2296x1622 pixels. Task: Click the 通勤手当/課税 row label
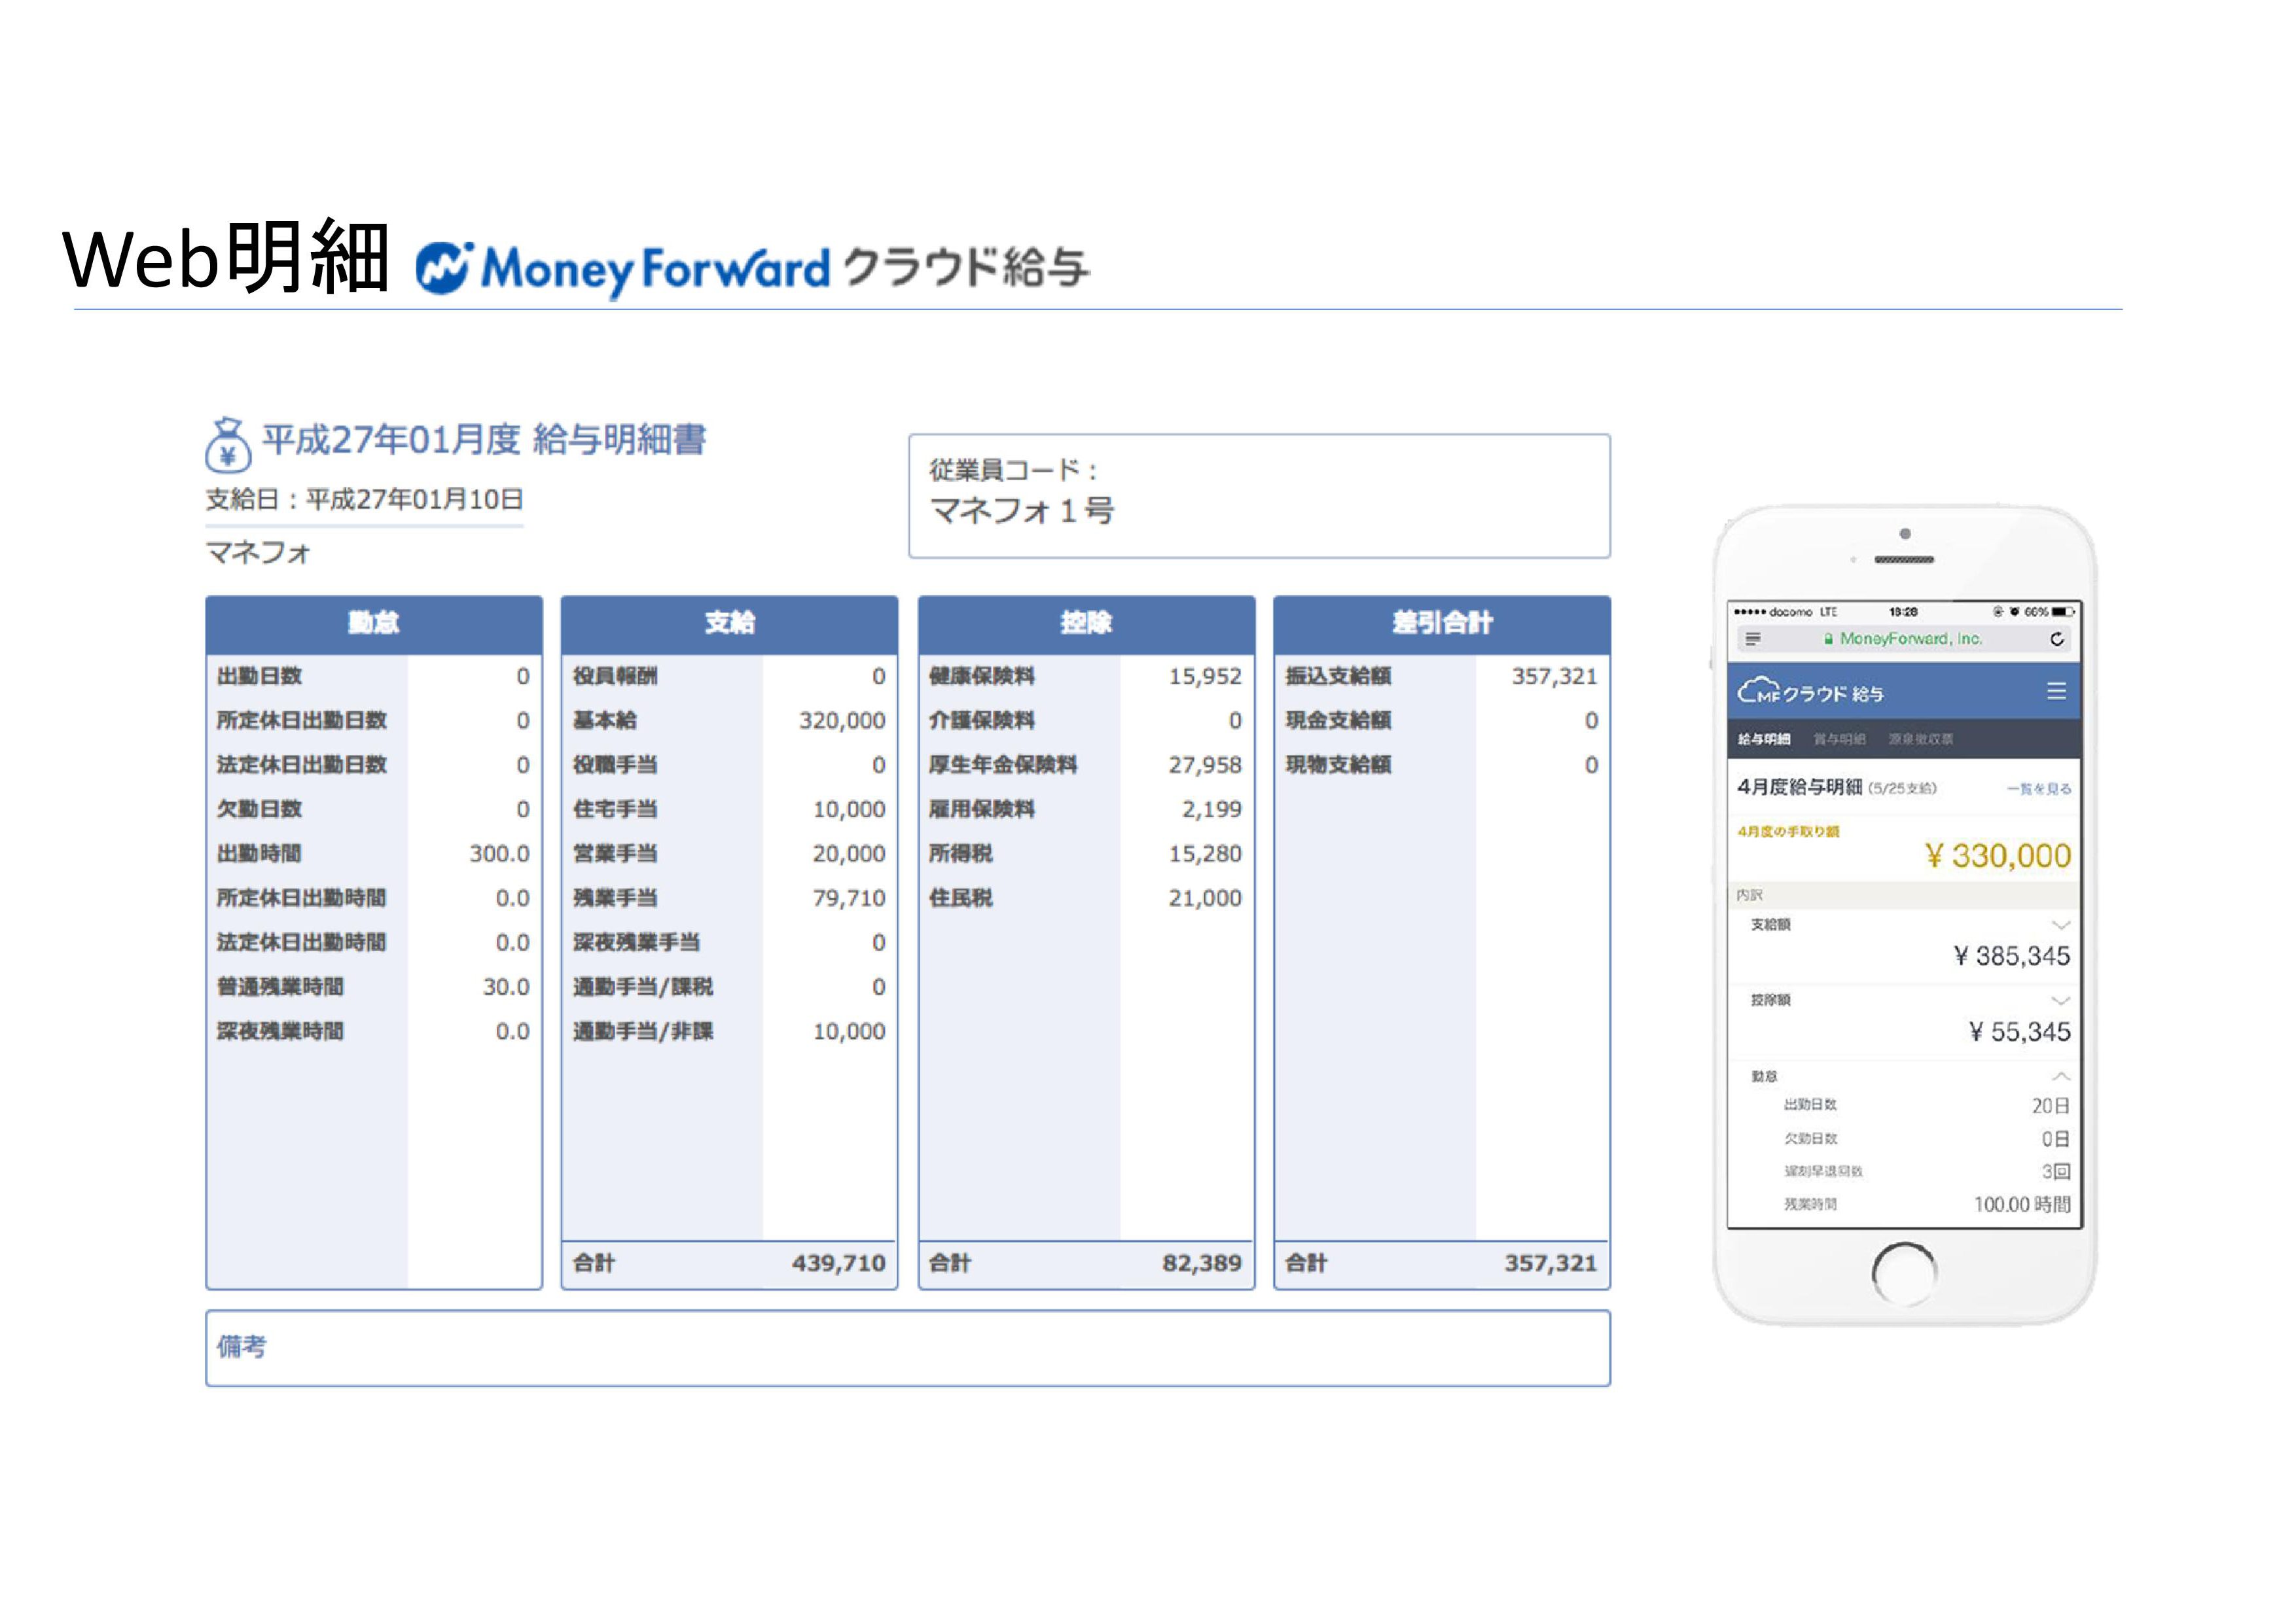point(642,987)
